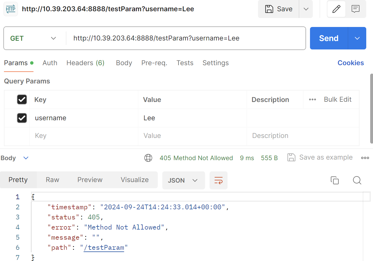Uncheck the username parameter checkbox
Image resolution: width=373 pixels, height=261 pixels.
click(x=22, y=118)
